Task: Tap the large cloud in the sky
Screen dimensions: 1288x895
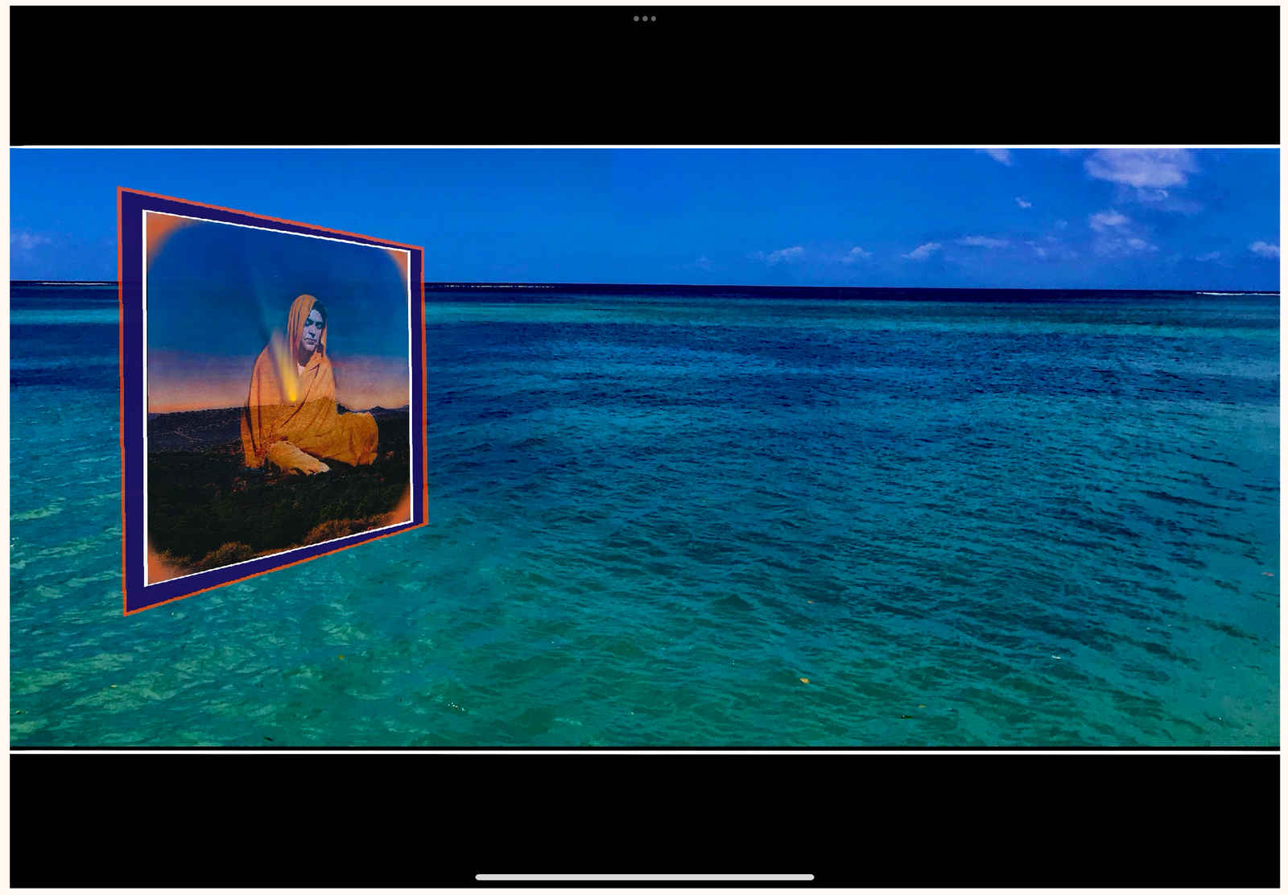Action: [x=1140, y=168]
